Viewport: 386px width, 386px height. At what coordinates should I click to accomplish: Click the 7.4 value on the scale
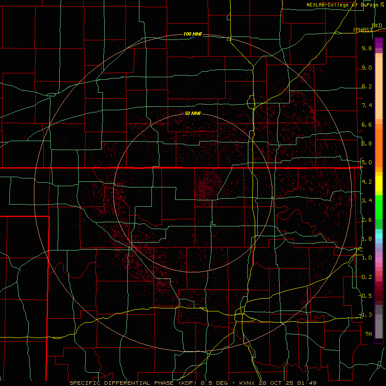tap(367, 106)
